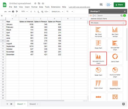Click the undo arrow icon
The image size is (128, 109).
point(6,11)
